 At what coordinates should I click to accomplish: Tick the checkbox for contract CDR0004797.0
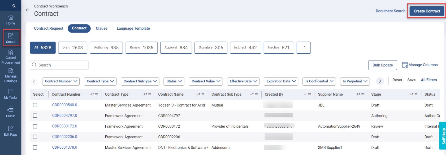click(35, 116)
